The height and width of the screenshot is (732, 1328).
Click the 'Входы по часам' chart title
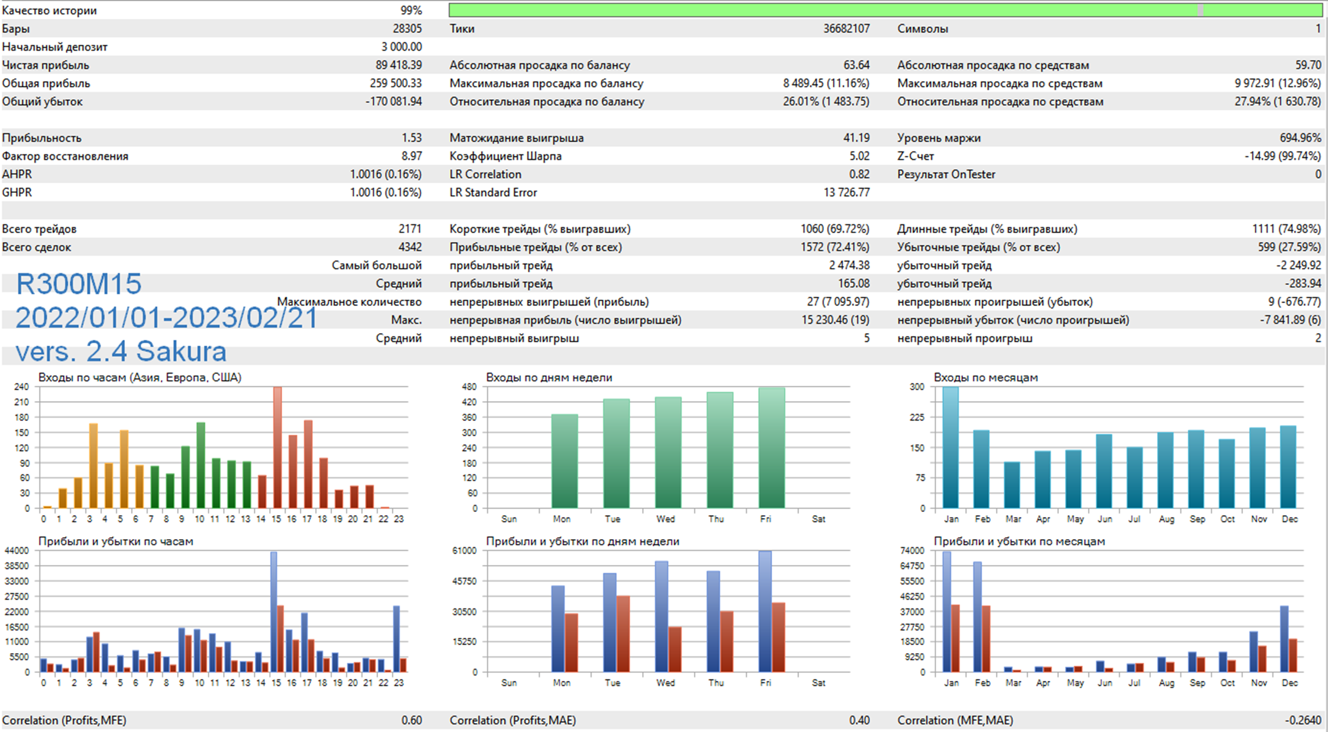coord(140,377)
